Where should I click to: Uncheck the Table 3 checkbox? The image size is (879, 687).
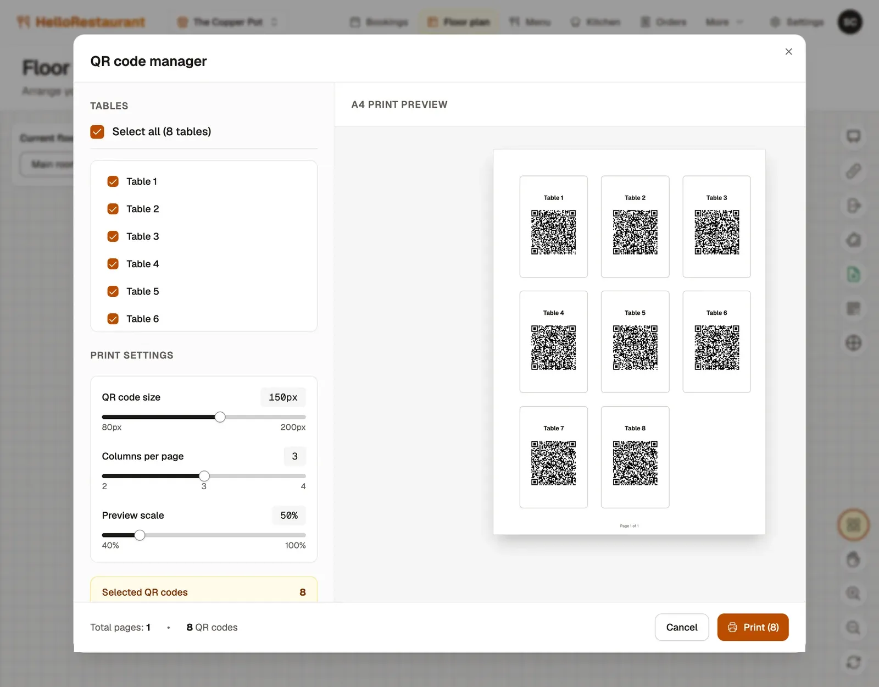113,236
